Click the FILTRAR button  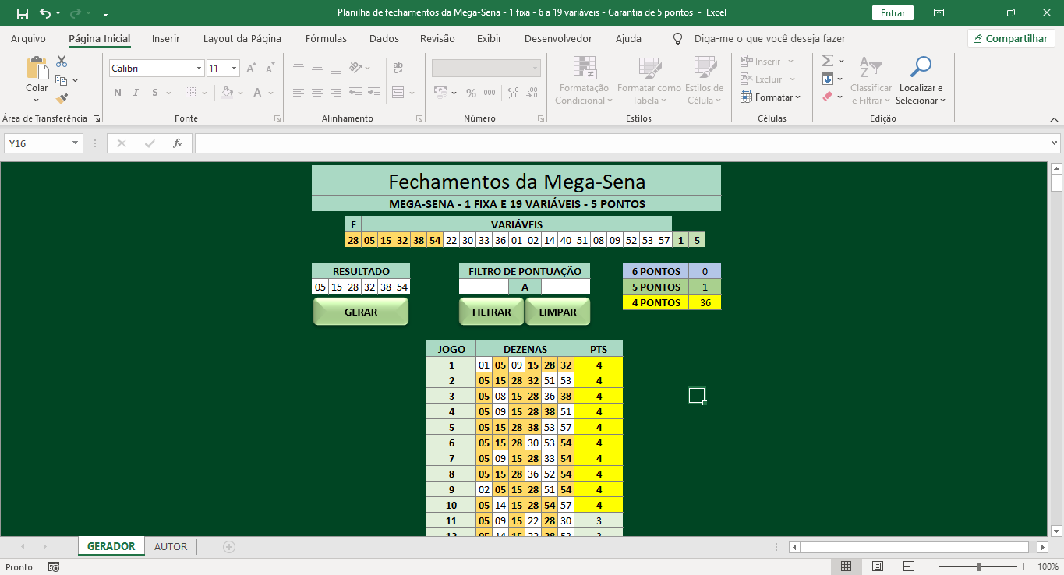pos(492,312)
